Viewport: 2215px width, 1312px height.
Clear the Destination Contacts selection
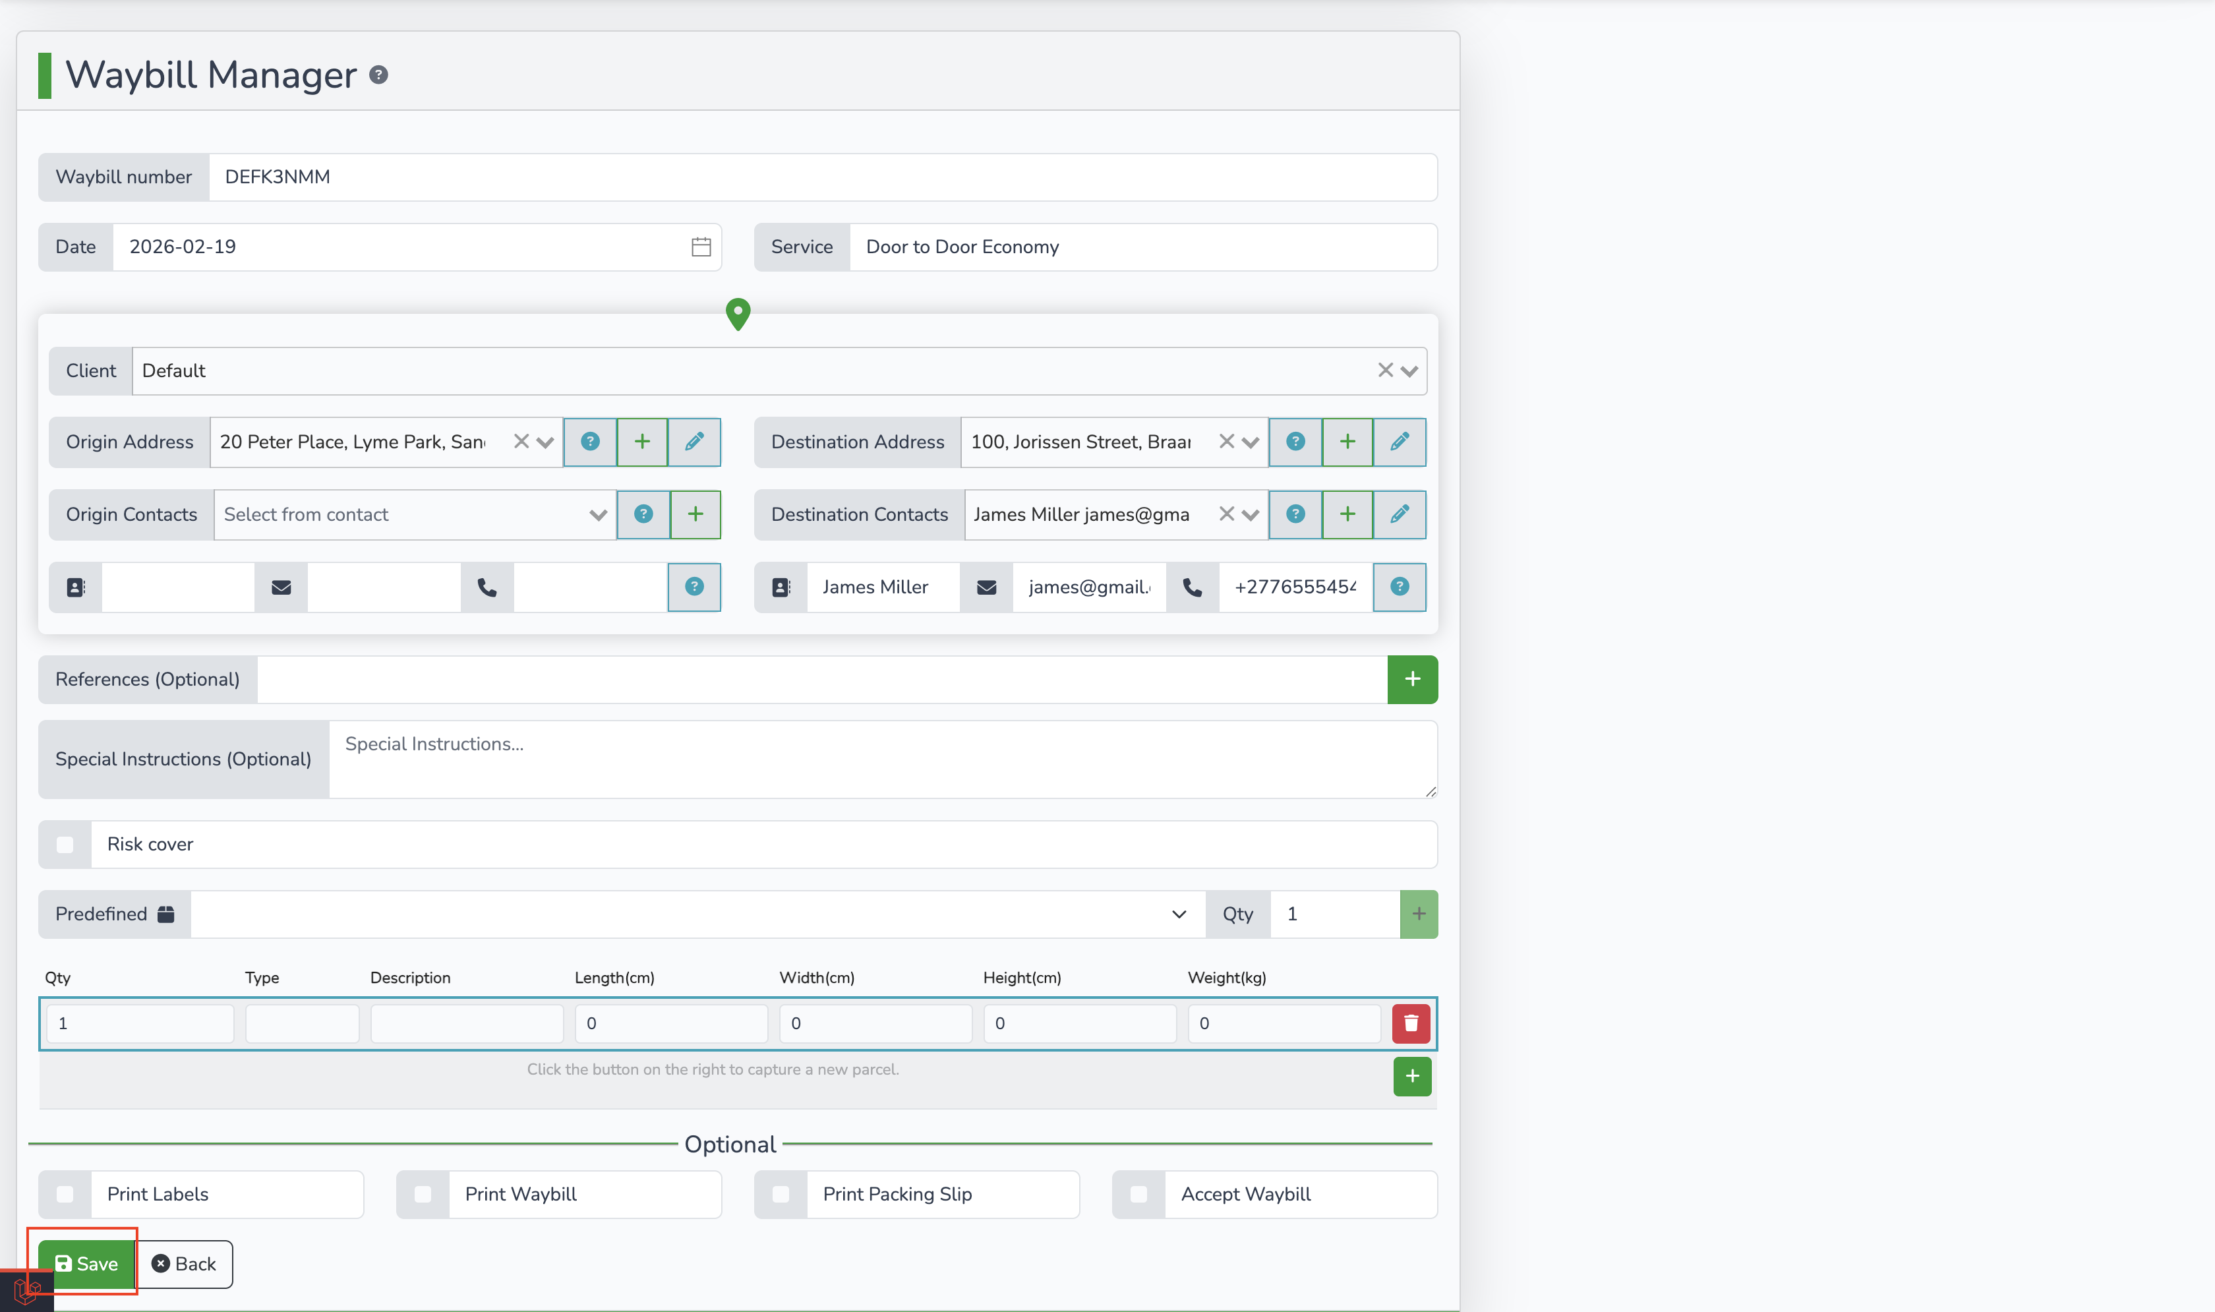[x=1227, y=514]
